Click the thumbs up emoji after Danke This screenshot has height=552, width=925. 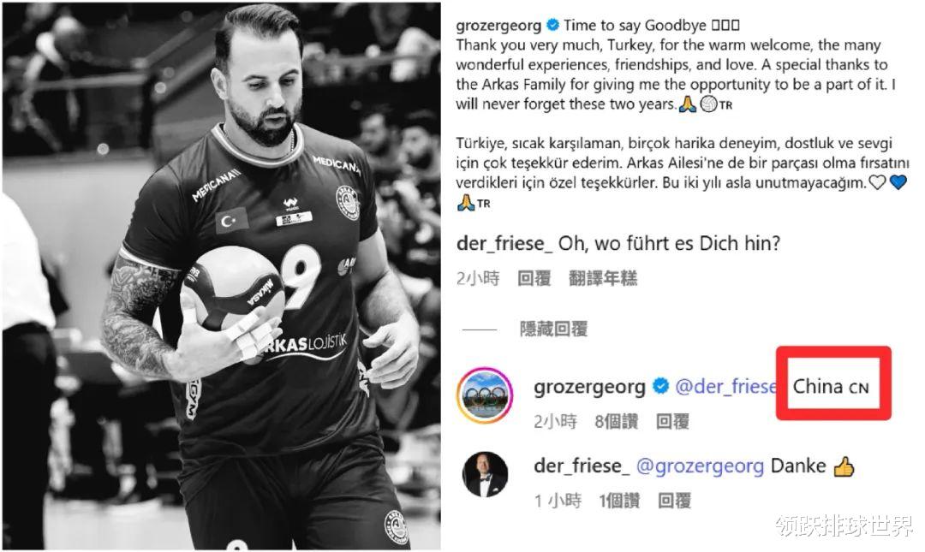tap(844, 466)
